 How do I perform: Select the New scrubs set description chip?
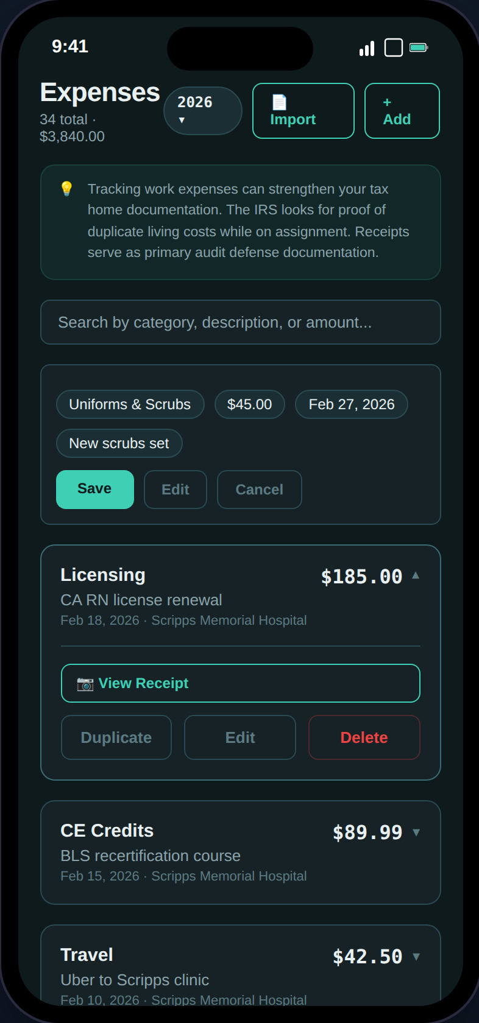[119, 443]
